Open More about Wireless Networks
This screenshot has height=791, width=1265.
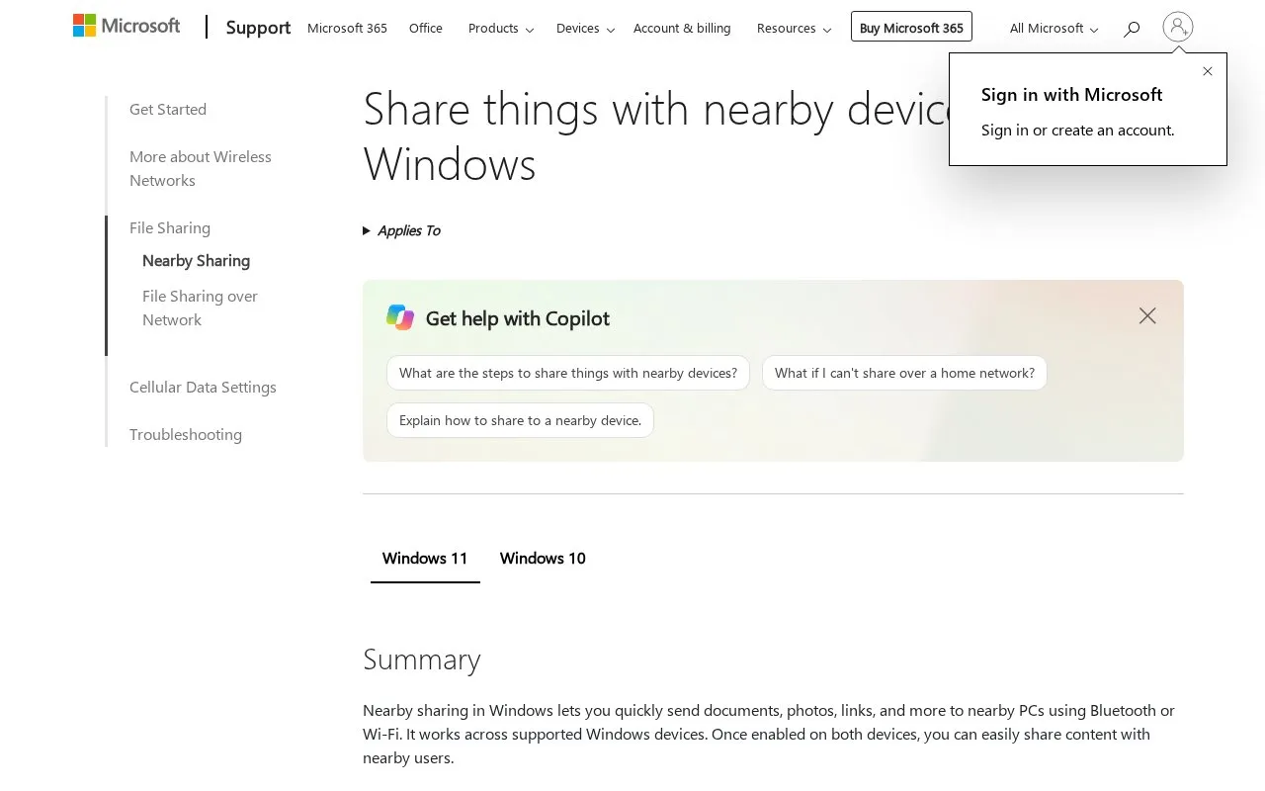pos(201,168)
